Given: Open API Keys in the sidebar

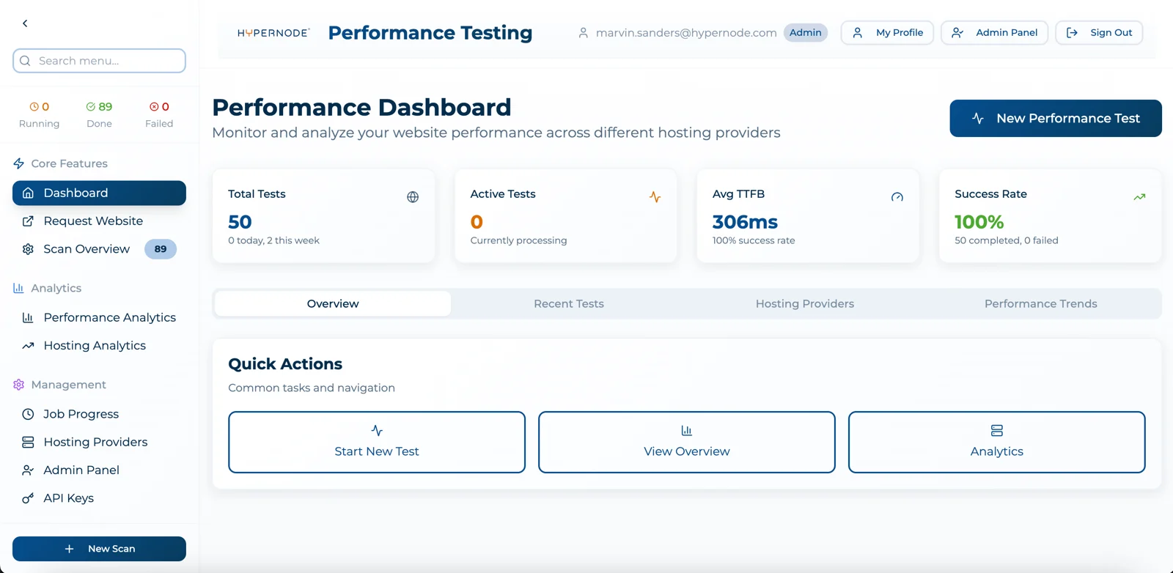Looking at the screenshot, I should point(99,498).
